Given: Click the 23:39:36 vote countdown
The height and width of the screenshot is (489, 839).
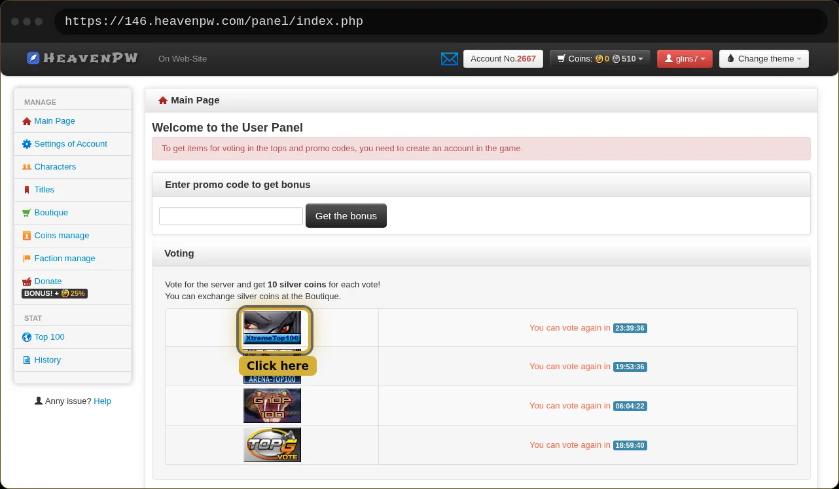Looking at the screenshot, I should pyautogui.click(x=630, y=328).
